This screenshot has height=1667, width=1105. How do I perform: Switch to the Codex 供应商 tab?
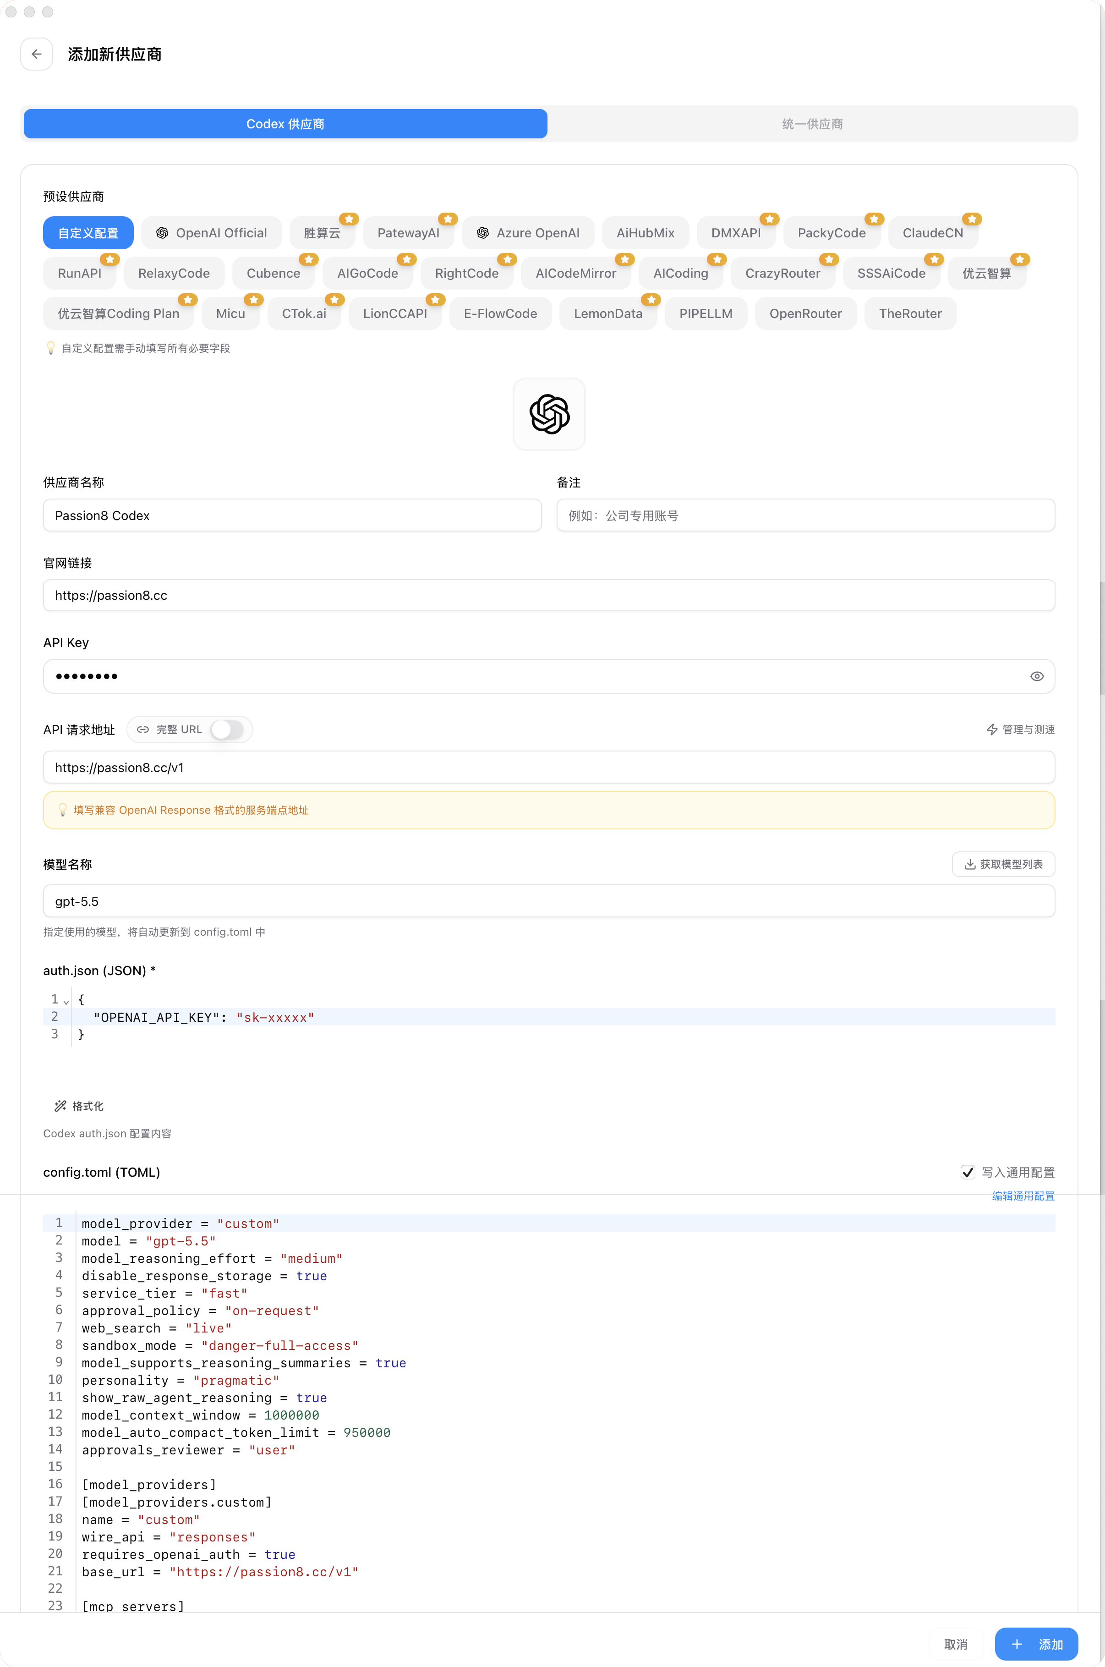(285, 124)
